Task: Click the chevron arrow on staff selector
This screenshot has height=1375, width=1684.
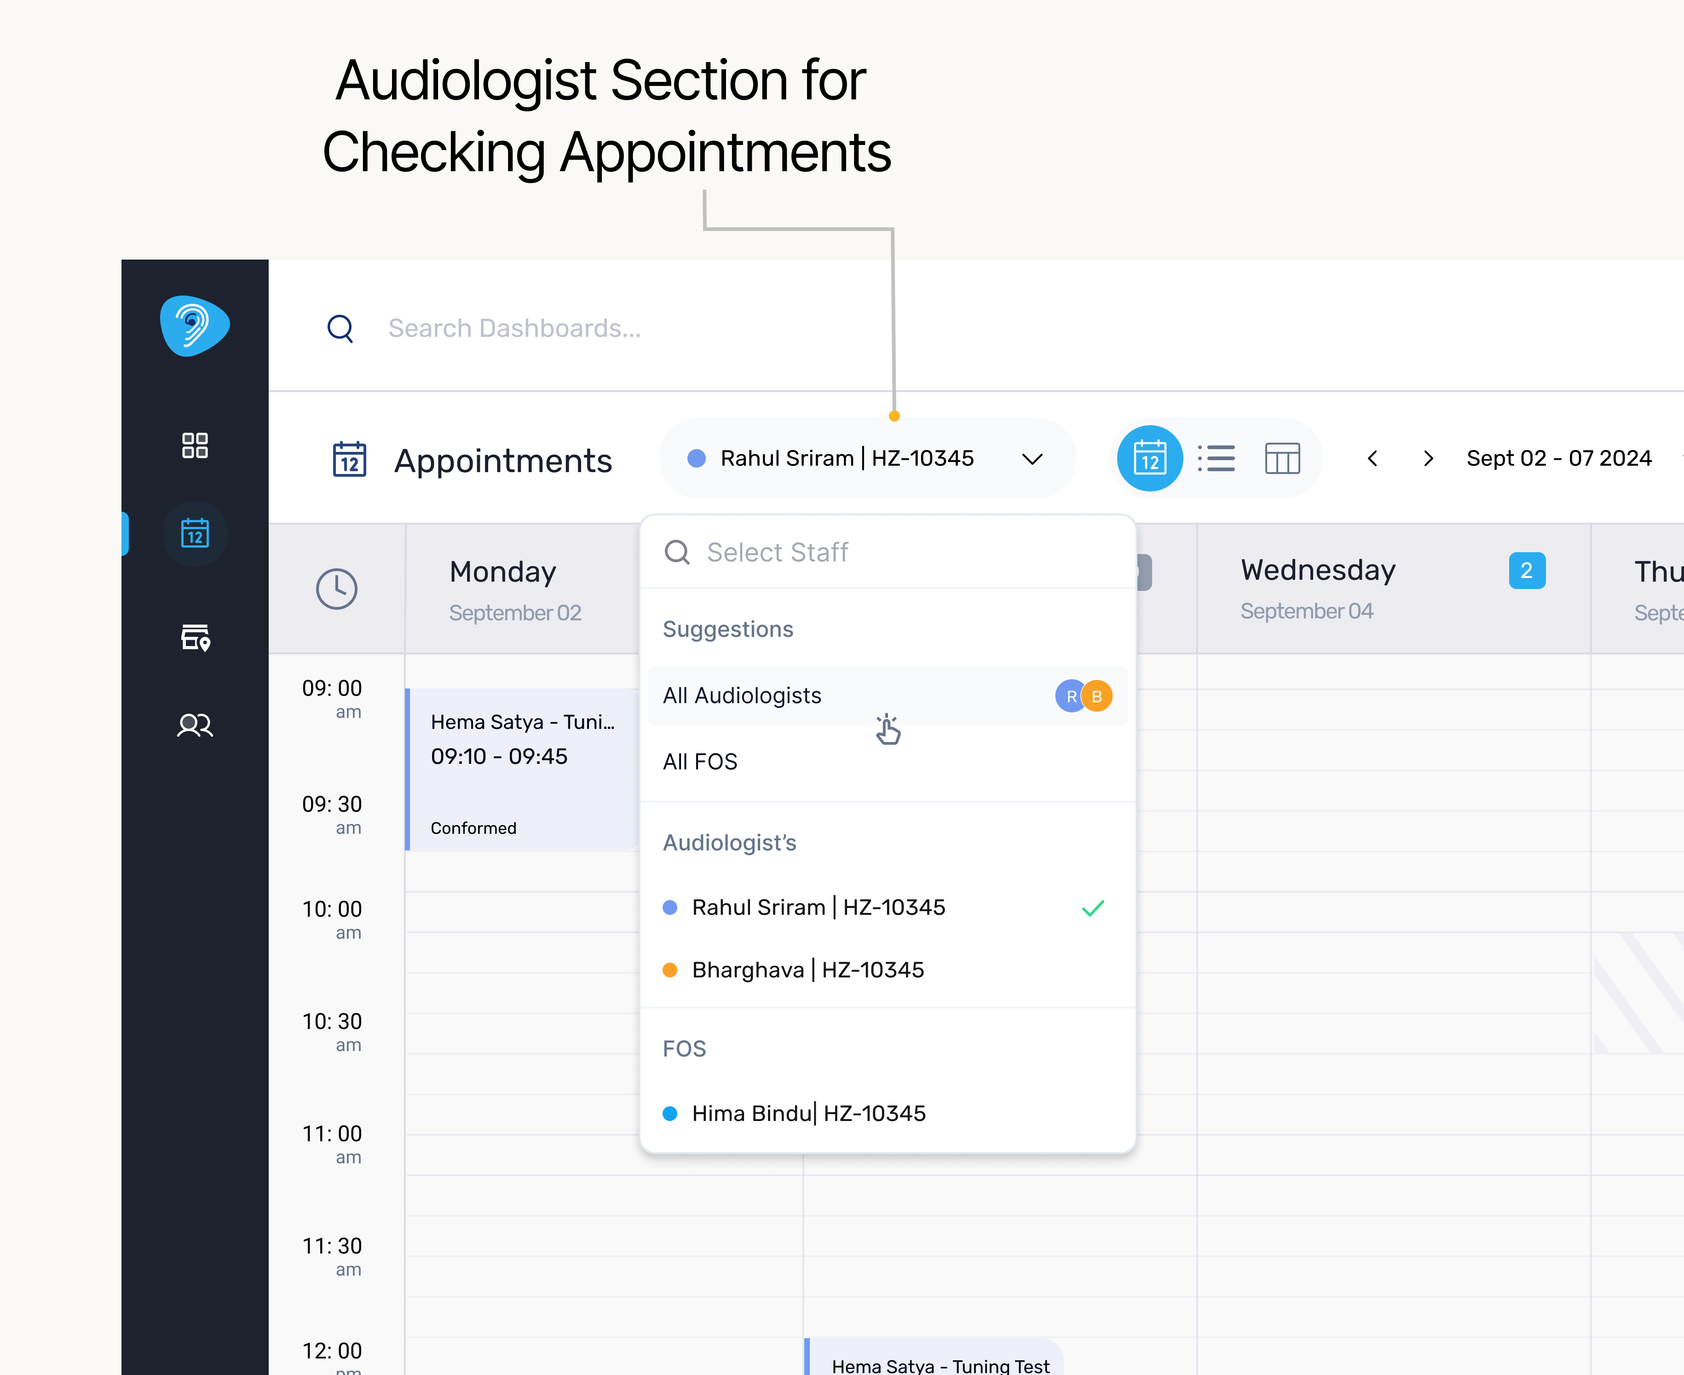Action: pos(1032,459)
